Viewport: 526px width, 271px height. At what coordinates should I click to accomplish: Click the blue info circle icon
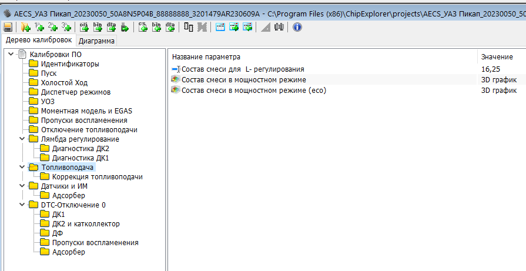click(297, 27)
